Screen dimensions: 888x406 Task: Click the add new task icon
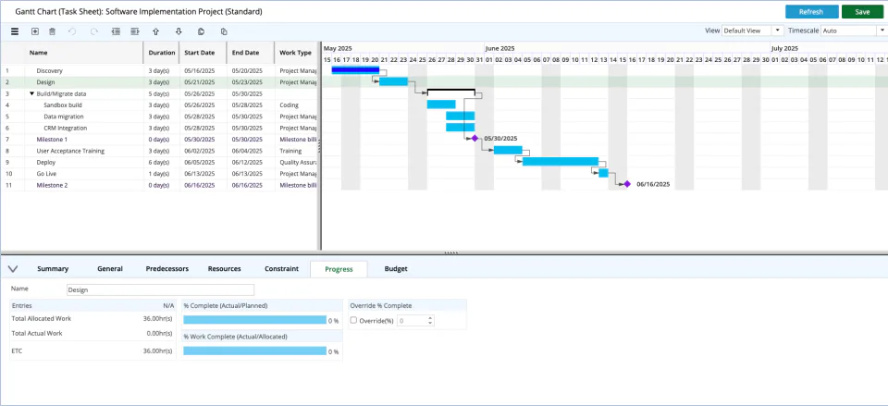35,31
